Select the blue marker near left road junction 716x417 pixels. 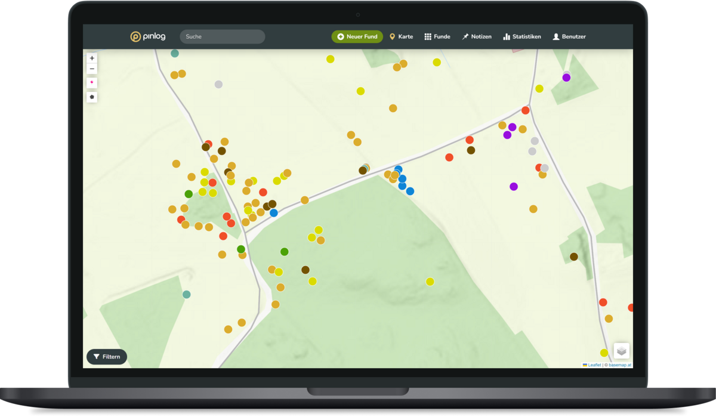coord(273,213)
